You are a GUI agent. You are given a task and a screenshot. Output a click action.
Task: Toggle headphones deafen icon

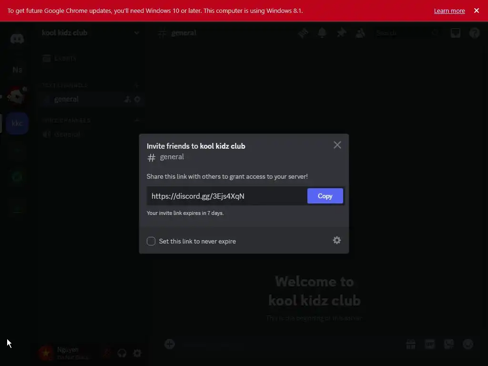(122, 353)
